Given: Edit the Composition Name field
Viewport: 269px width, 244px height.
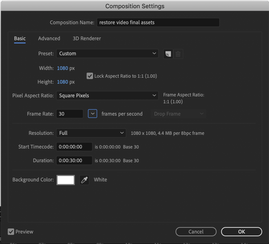Looking at the screenshot, I should point(158,22).
